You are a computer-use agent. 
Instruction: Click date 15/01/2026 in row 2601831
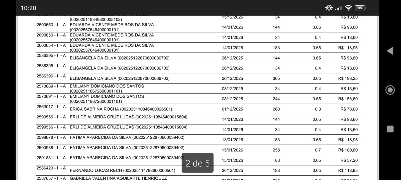(232, 160)
